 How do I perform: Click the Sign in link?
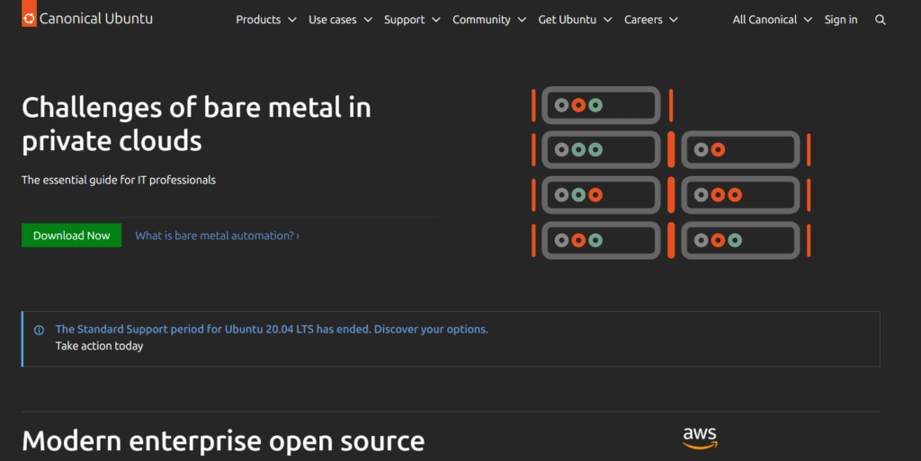coord(841,20)
